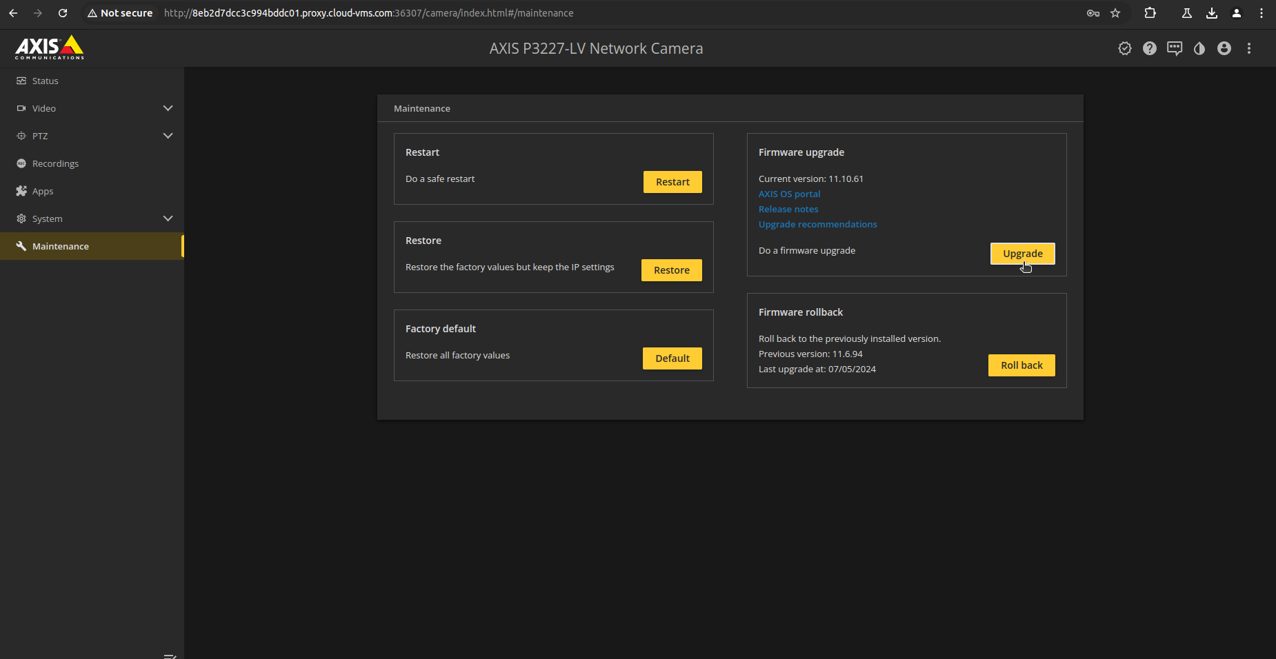Click the AXIS Communications logo
This screenshot has width=1276, height=659.
click(49, 47)
